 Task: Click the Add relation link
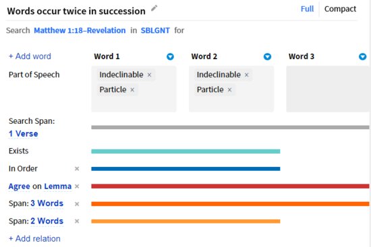click(x=34, y=239)
